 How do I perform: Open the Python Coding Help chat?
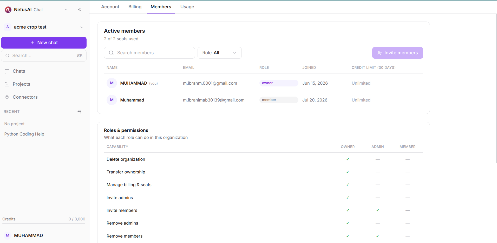click(24, 134)
